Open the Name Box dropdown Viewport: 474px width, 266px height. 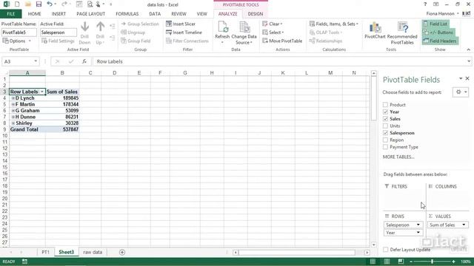pyautogui.click(x=36, y=61)
